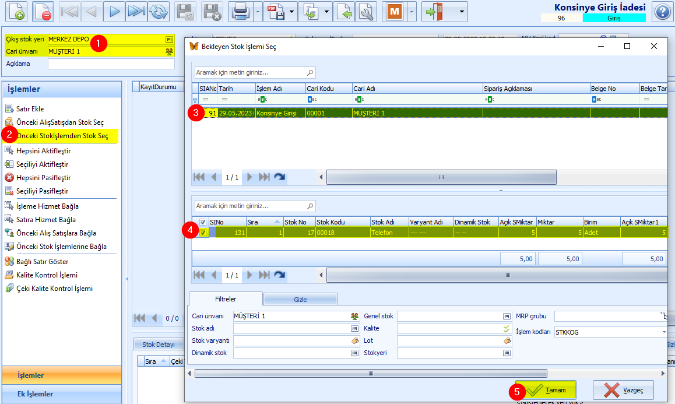
Task: Open İşlem kodları STKKOG dropdown
Action: pos(664,332)
